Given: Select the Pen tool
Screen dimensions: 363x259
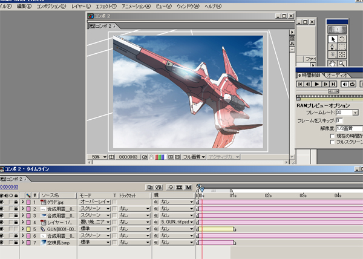Looking at the screenshot, I should click(x=333, y=47).
